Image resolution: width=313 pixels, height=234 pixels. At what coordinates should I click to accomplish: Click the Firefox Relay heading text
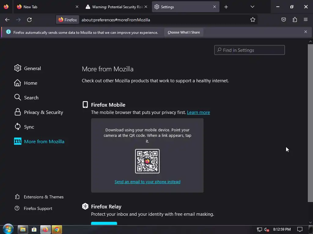(106, 207)
